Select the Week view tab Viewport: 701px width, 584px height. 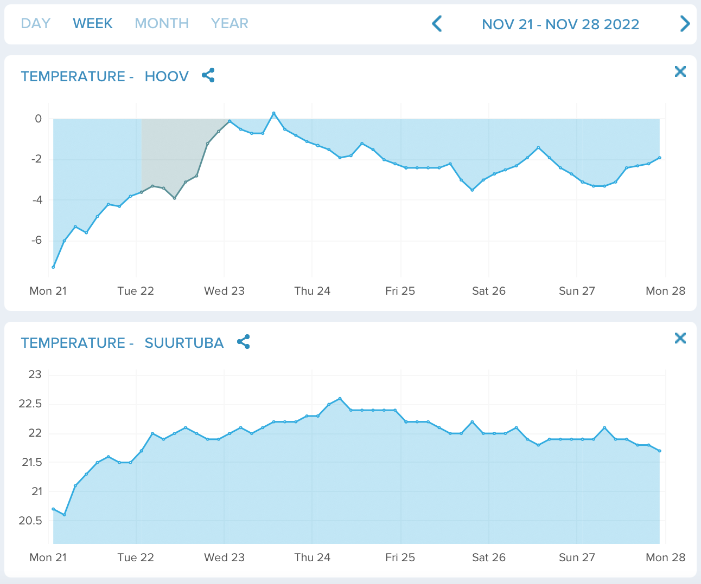93,23
